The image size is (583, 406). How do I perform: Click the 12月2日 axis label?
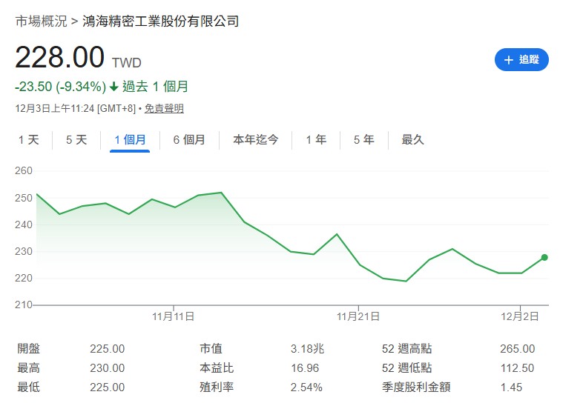point(520,316)
